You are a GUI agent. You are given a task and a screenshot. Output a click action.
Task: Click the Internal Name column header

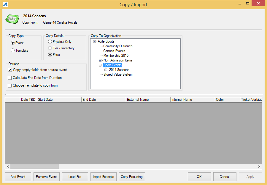click(x=193, y=100)
